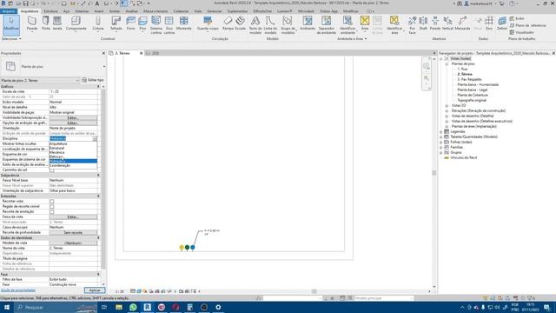556x313 pixels.
Task: Click the Aplicar button
Action: pos(95,290)
